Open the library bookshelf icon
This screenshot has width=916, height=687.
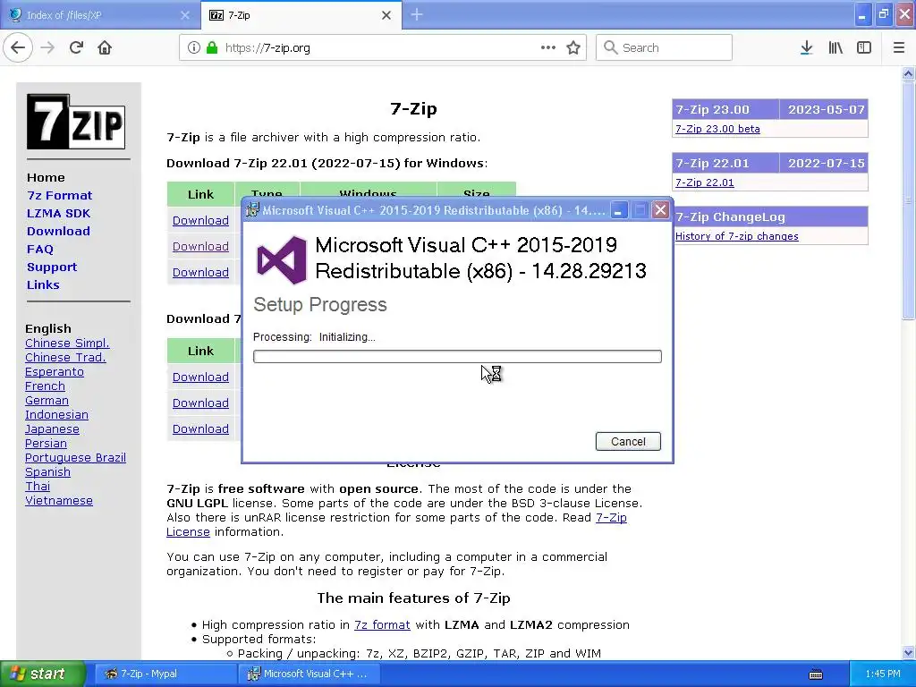point(835,47)
